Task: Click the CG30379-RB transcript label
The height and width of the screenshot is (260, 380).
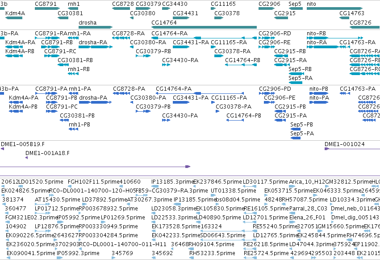Action: pyautogui.click(x=153, y=51)
